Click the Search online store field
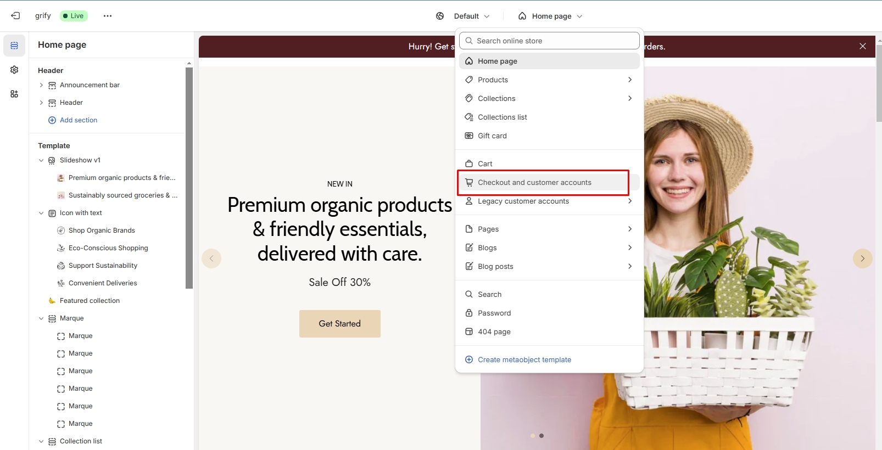The image size is (882, 450). (549, 41)
